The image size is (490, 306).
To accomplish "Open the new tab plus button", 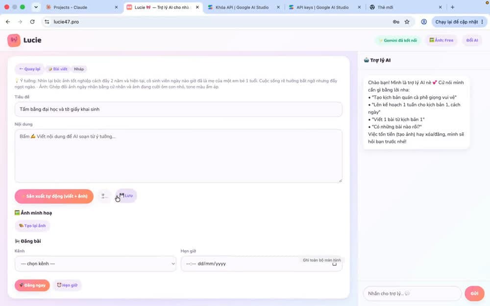I will [452, 7].
